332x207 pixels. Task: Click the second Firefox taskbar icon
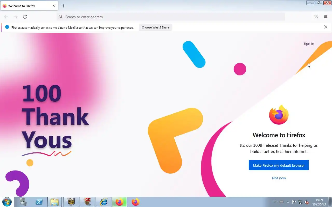(135, 202)
